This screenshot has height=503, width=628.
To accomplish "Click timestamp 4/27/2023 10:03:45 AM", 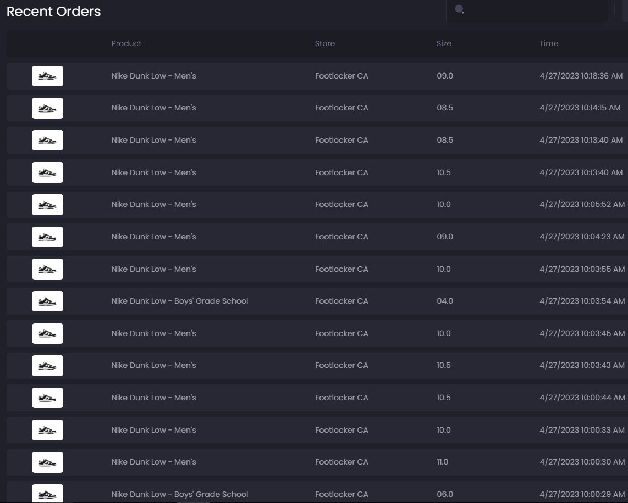I will point(582,333).
